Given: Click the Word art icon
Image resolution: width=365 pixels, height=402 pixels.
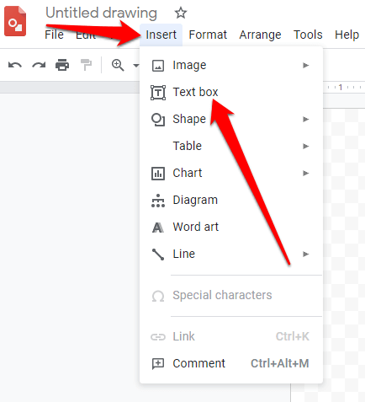Looking at the screenshot, I should tap(158, 228).
